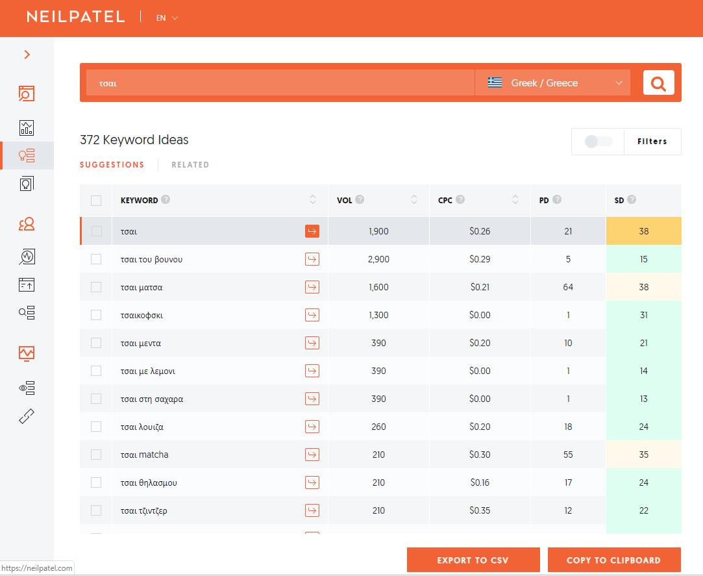Open the keyword ideas sidebar icon
Image resolution: width=703 pixels, height=576 pixels.
27,156
